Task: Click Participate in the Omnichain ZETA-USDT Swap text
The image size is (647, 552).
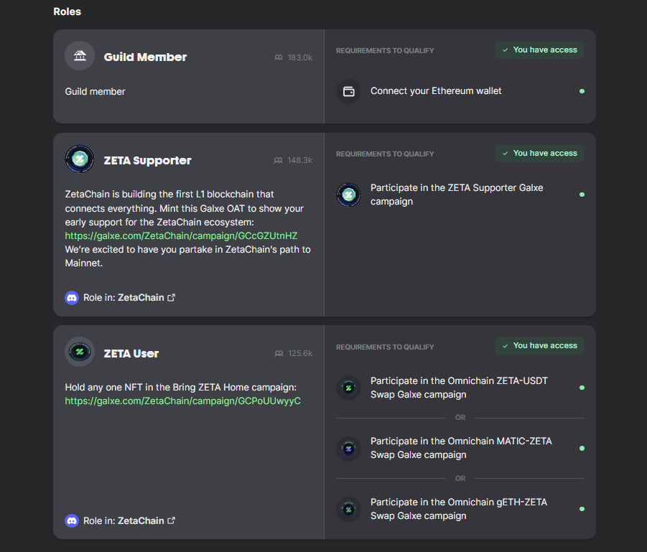Action: 459,388
